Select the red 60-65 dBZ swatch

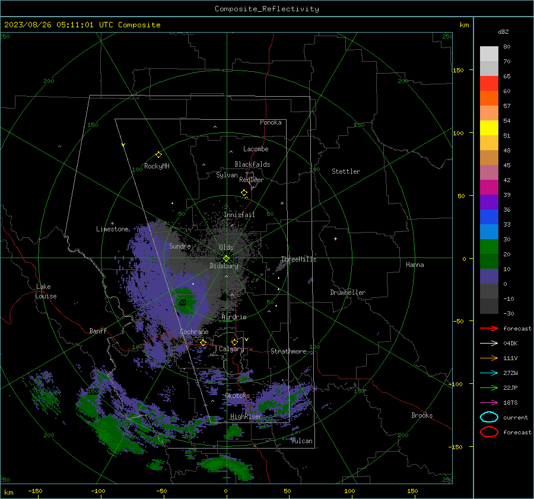click(x=489, y=84)
